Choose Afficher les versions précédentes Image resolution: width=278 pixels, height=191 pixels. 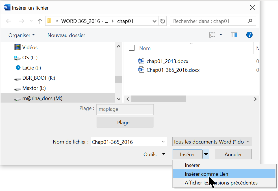(221, 183)
